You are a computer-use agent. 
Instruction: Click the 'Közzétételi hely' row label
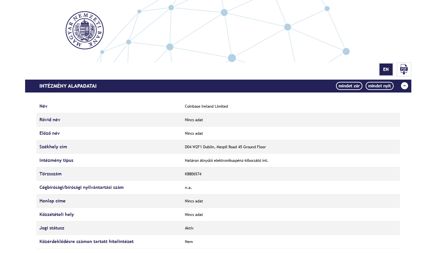(56, 215)
